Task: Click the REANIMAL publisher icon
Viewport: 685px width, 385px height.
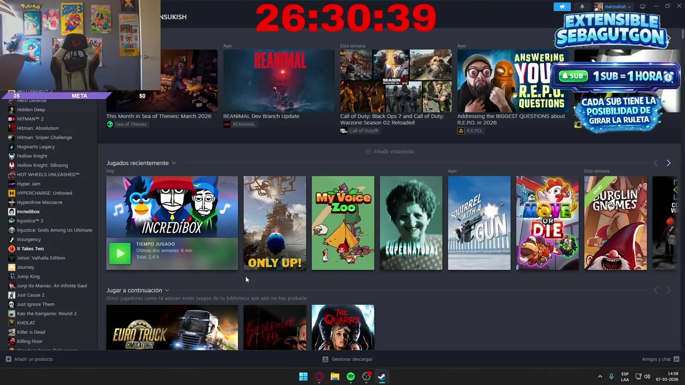Action: coord(227,124)
